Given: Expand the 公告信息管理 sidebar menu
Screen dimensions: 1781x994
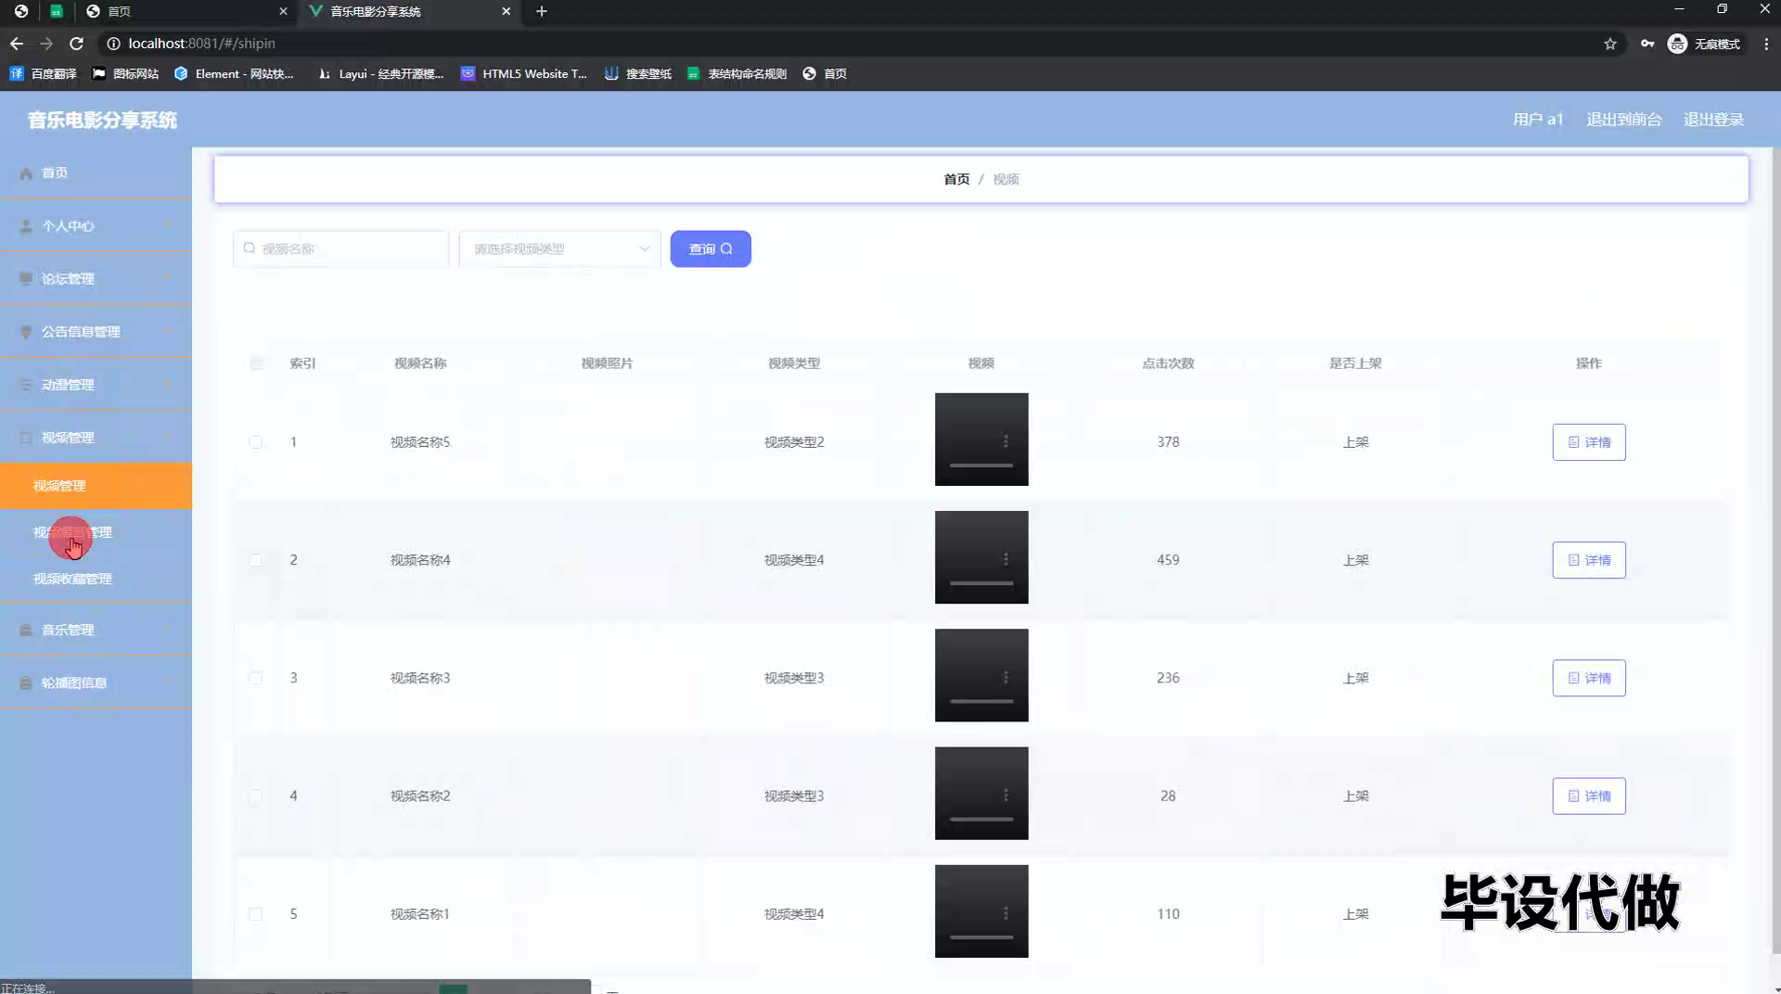Looking at the screenshot, I should [x=96, y=331].
